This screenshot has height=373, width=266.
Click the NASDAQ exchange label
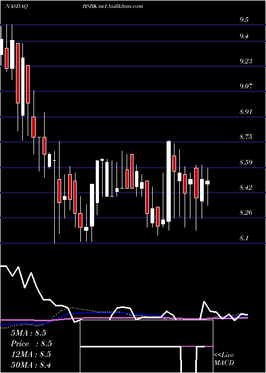click(x=16, y=6)
